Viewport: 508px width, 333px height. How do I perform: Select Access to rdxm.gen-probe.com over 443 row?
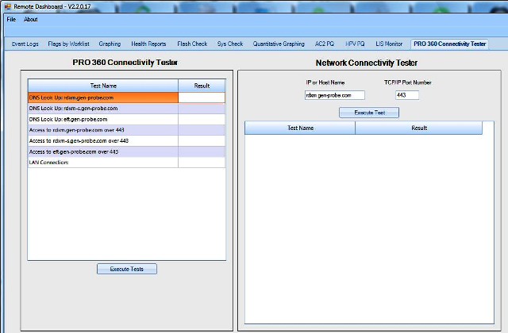tap(103, 129)
